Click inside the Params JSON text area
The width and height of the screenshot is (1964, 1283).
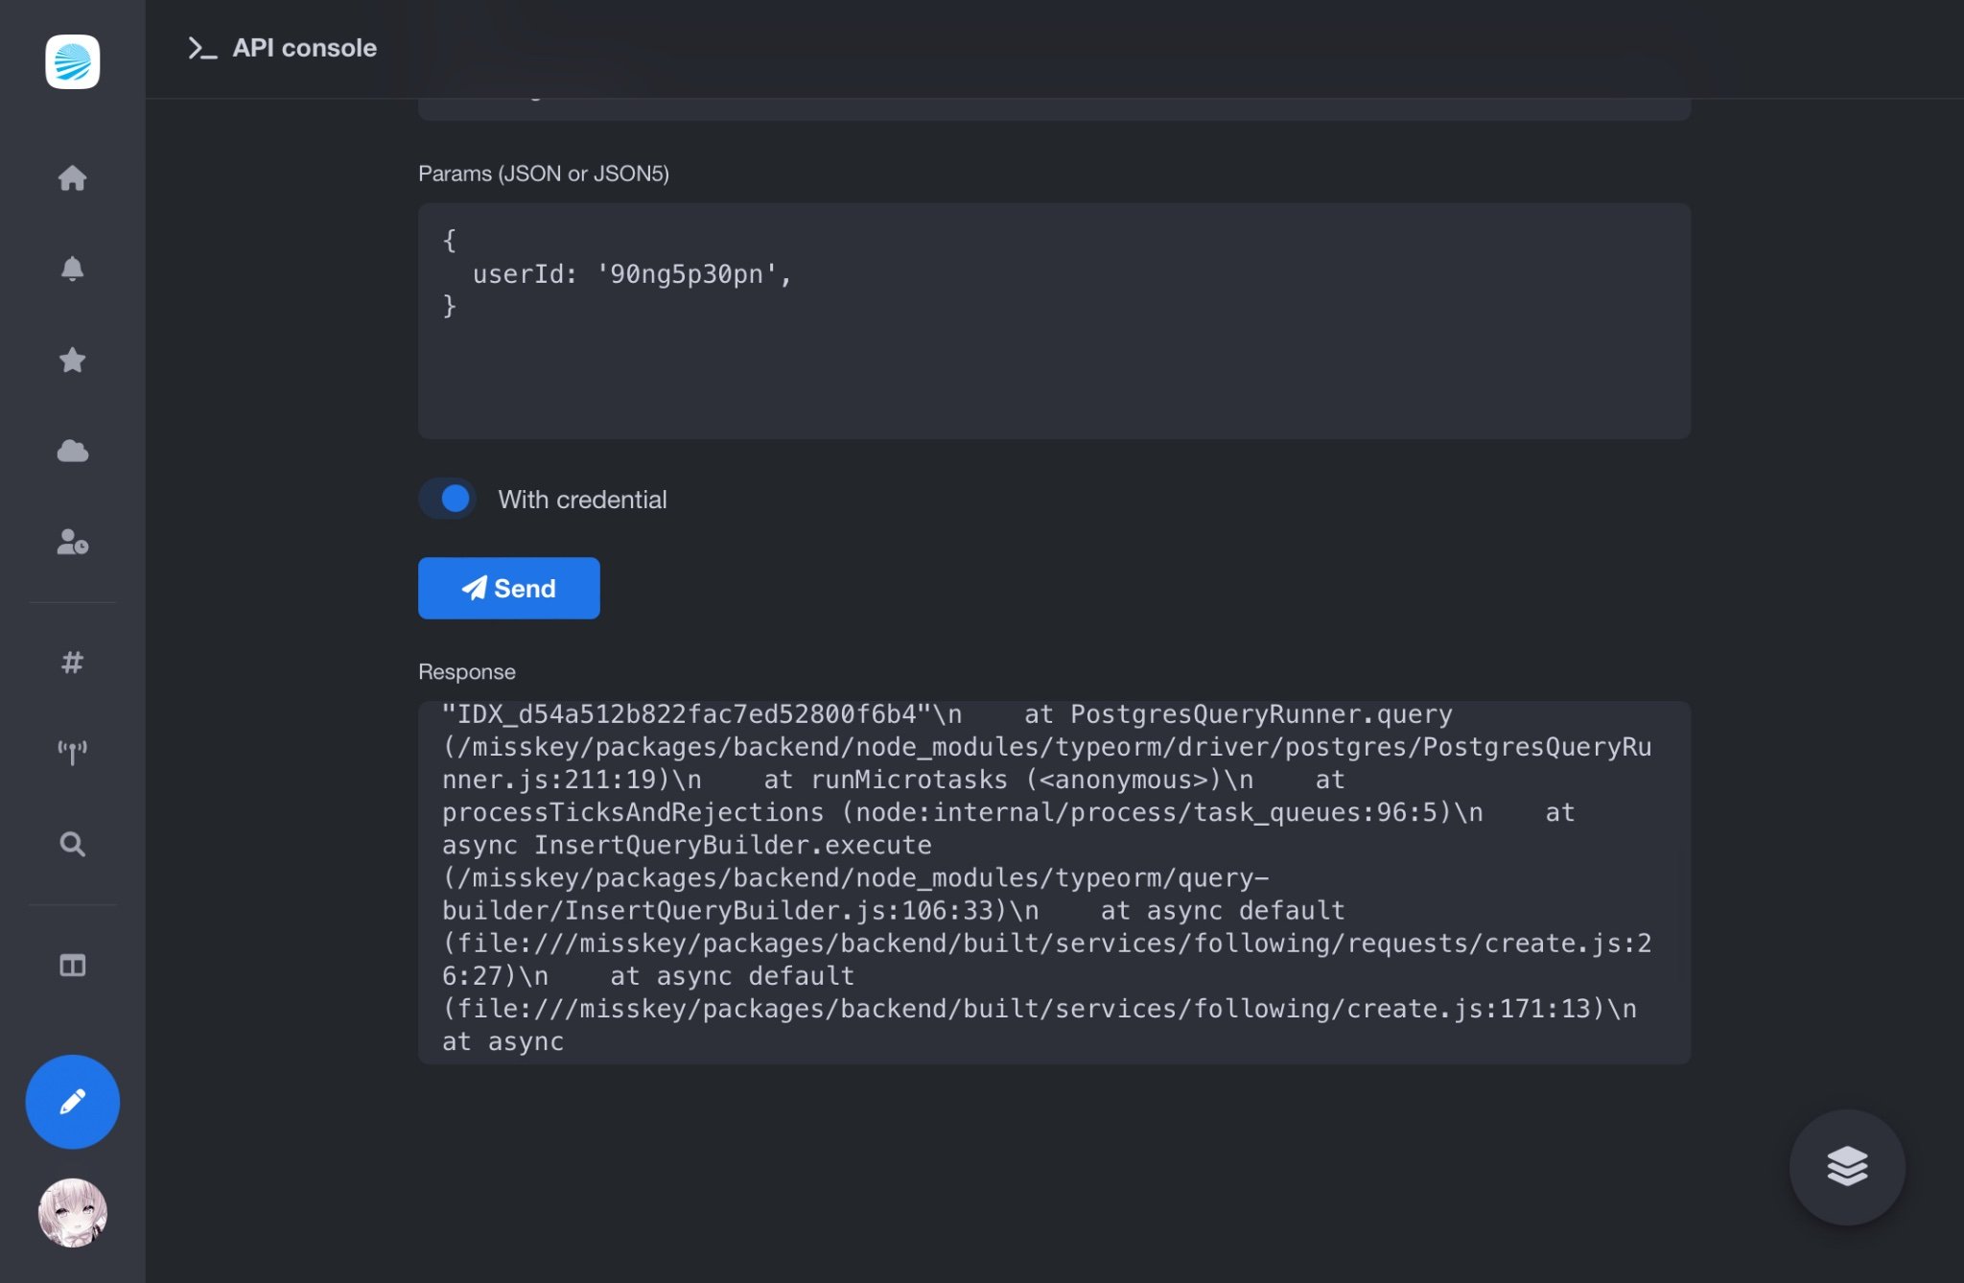pyautogui.click(x=1053, y=364)
